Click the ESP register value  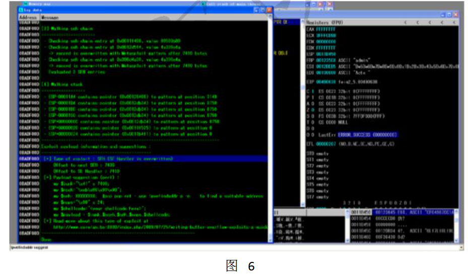[x=325, y=54]
